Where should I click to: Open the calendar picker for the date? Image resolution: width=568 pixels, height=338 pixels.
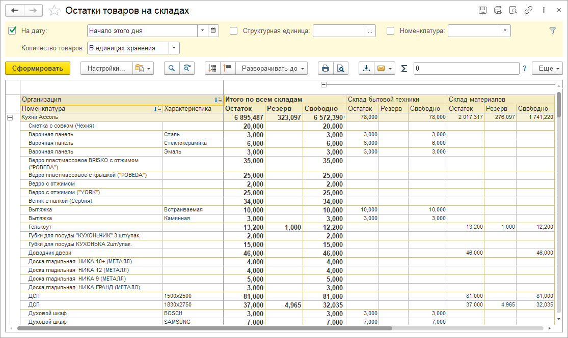click(x=213, y=30)
